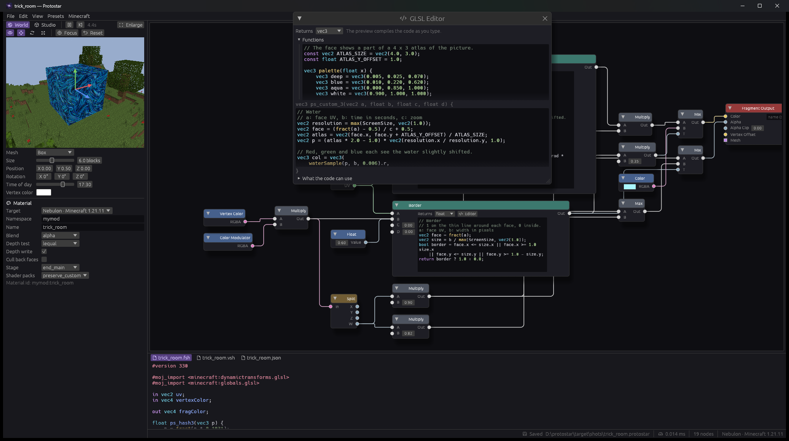The height and width of the screenshot is (441, 789).
Task: Select the move gizmo tool icon
Action: pyautogui.click(x=21, y=33)
